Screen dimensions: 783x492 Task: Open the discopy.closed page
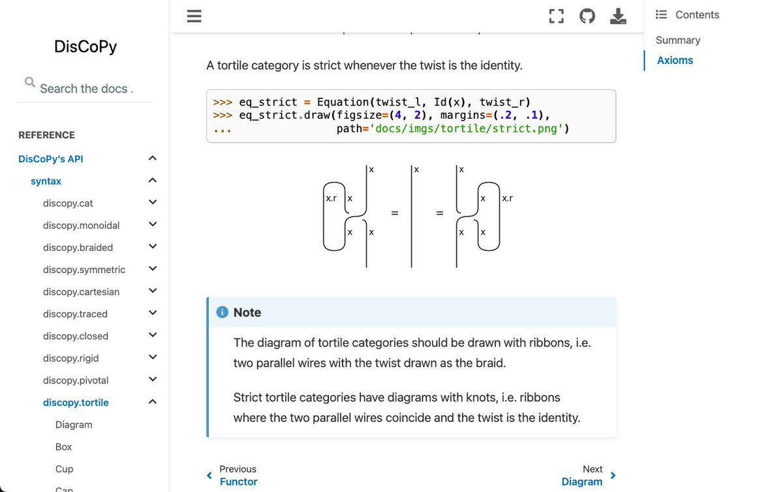pyautogui.click(x=76, y=336)
